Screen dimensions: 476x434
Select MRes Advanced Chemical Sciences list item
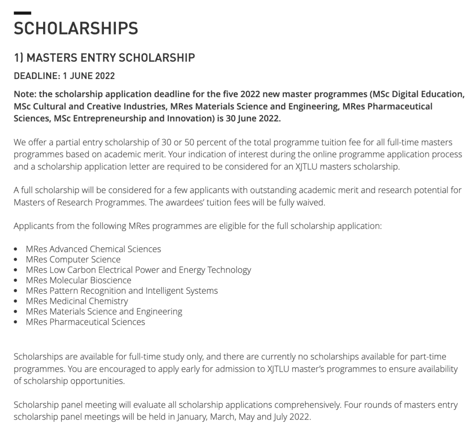(x=93, y=249)
